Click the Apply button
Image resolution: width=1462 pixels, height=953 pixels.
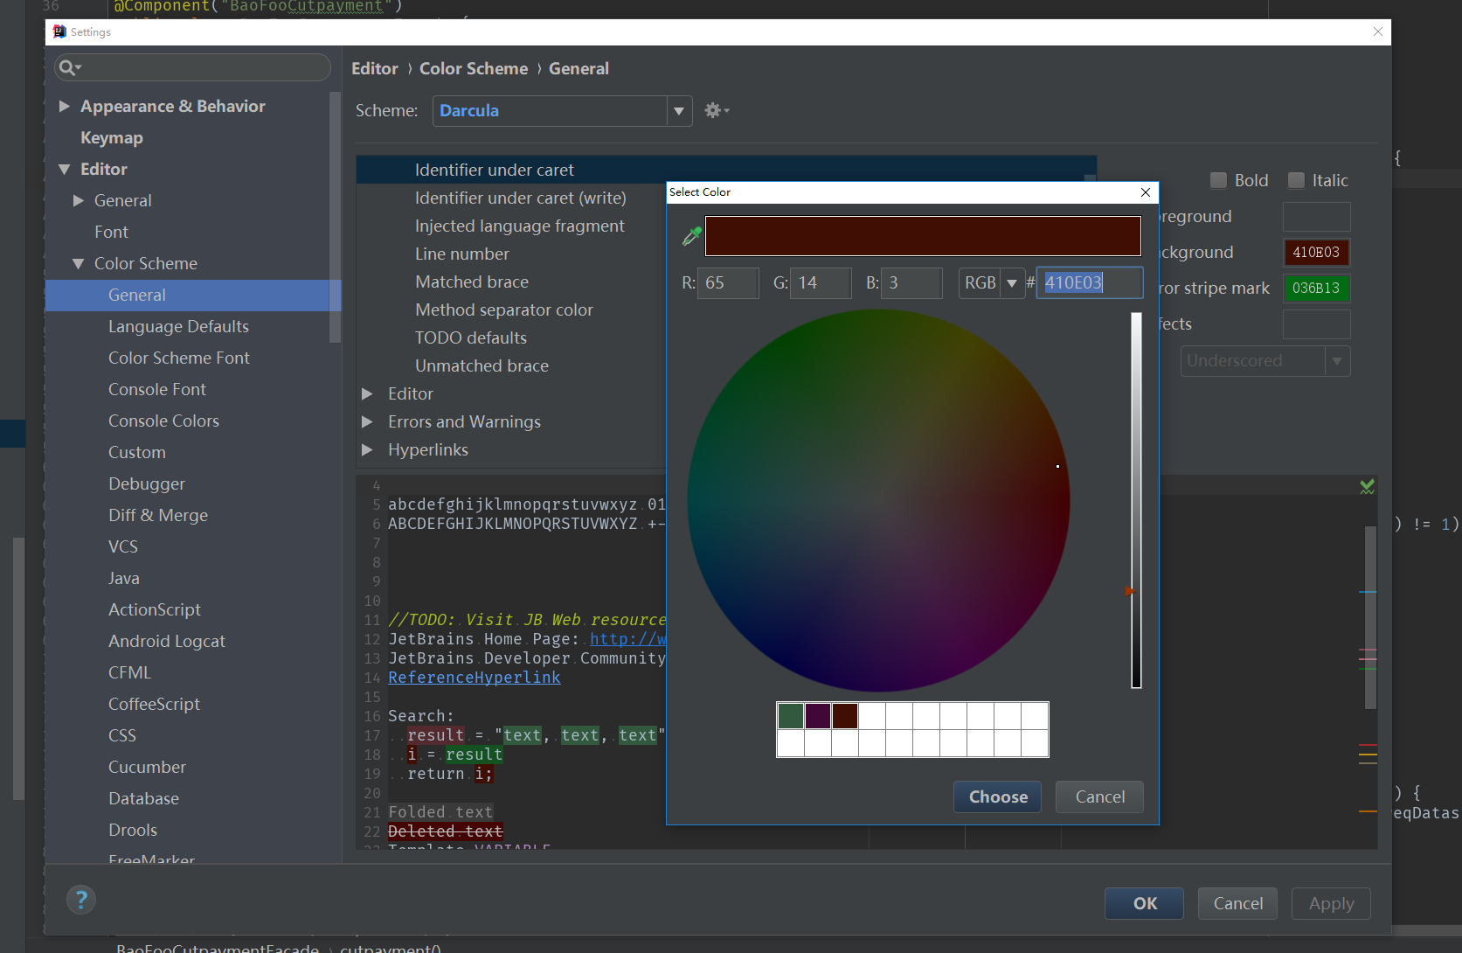[x=1331, y=903]
